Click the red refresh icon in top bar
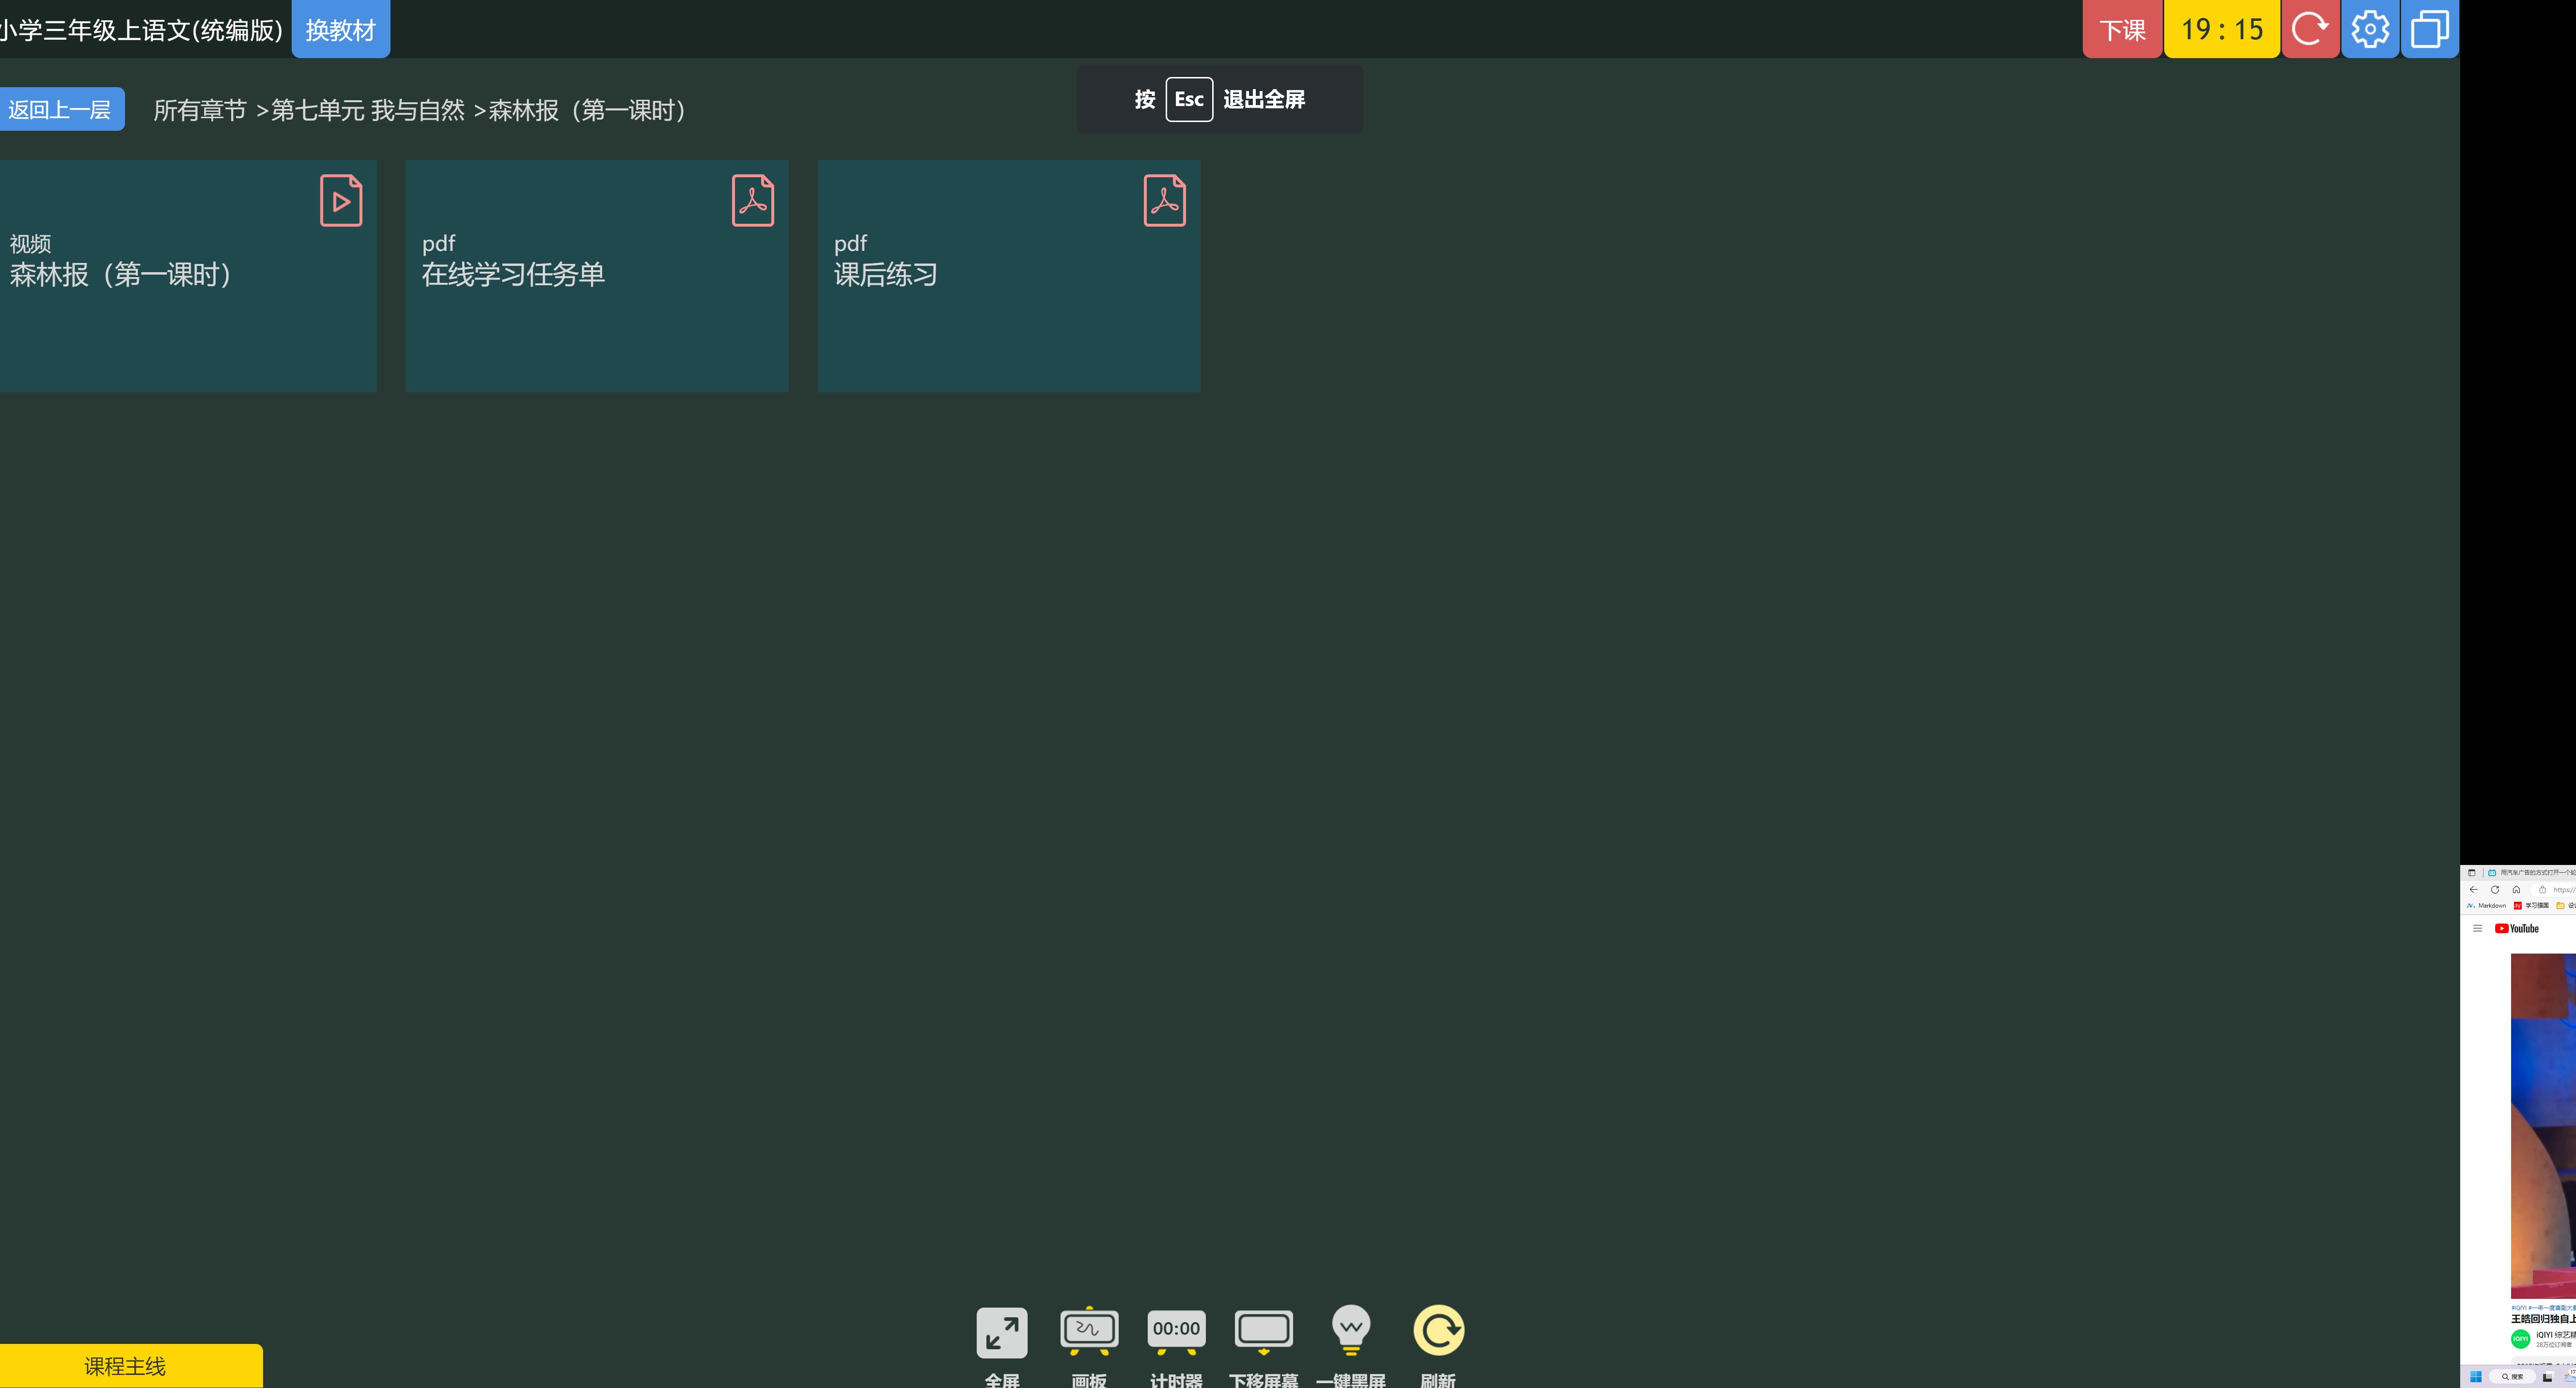 pyautogui.click(x=2310, y=29)
